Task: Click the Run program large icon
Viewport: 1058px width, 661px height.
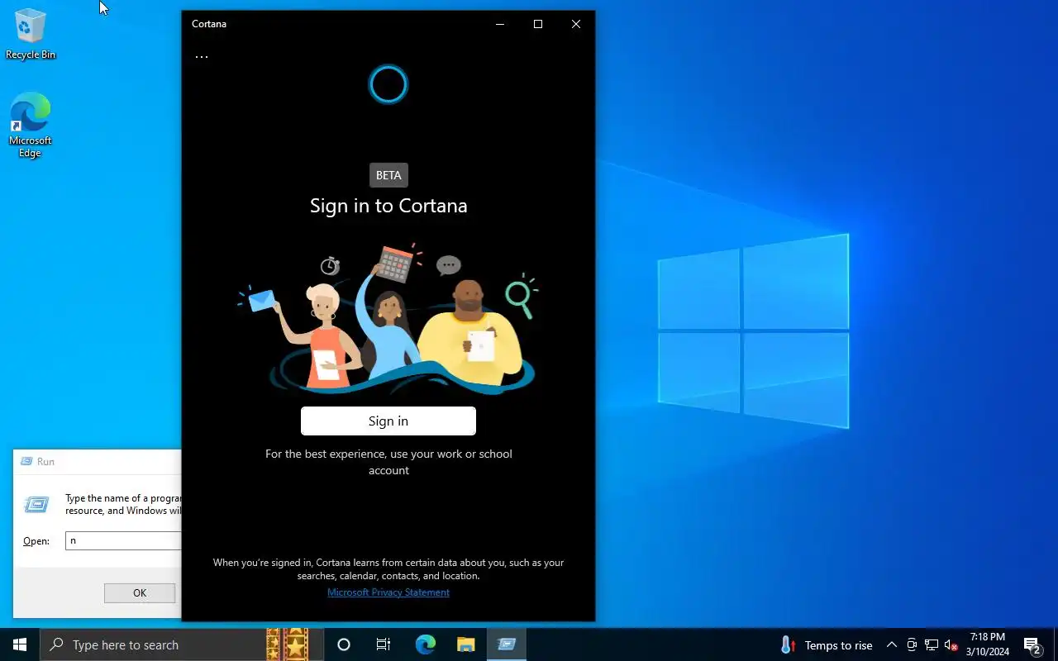Action: tap(36, 505)
